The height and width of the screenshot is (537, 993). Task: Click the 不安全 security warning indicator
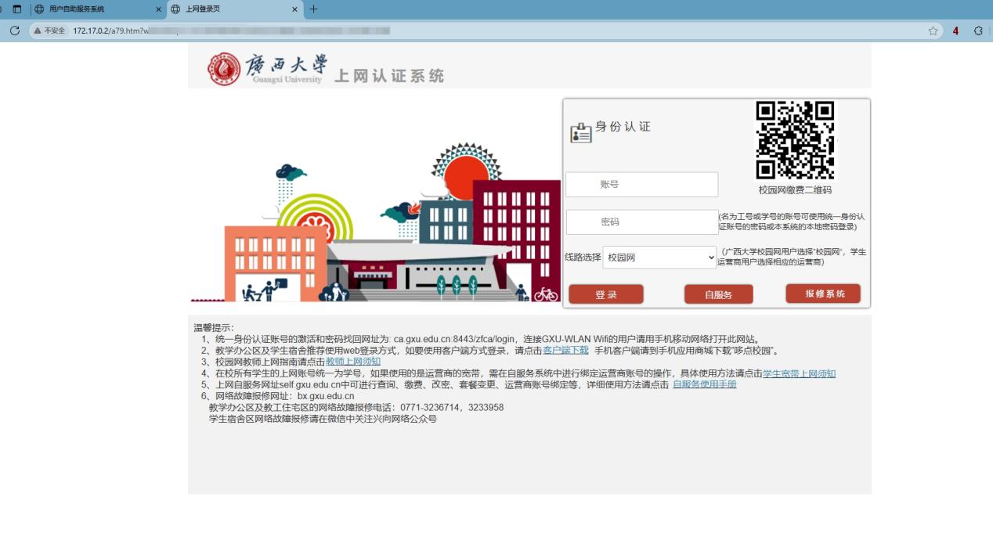(49, 31)
